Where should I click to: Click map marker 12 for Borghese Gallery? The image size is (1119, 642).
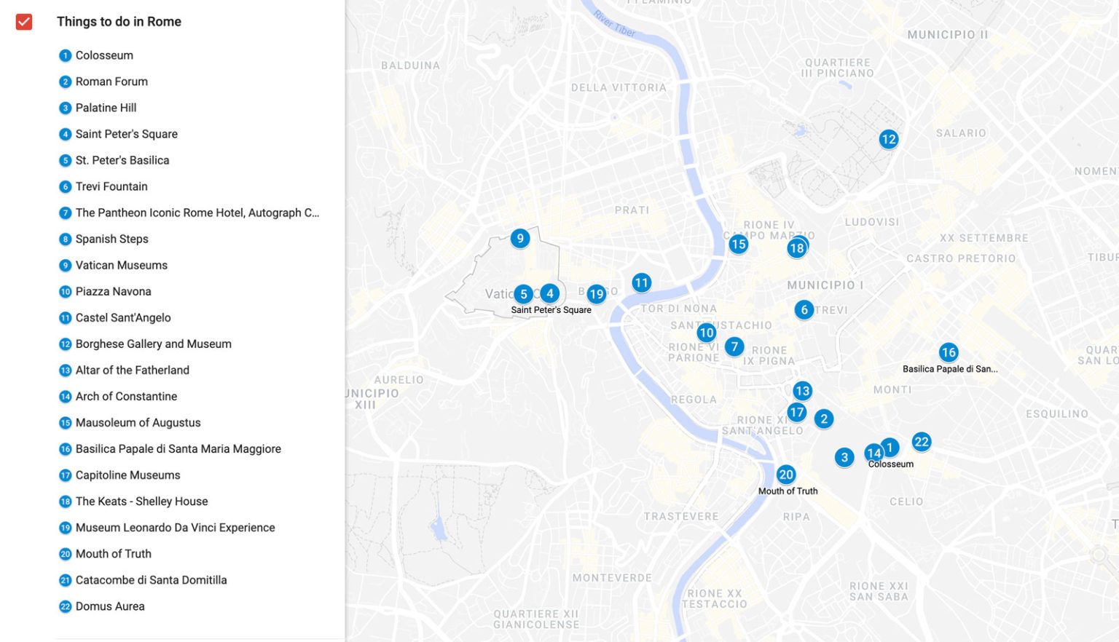[x=888, y=140]
